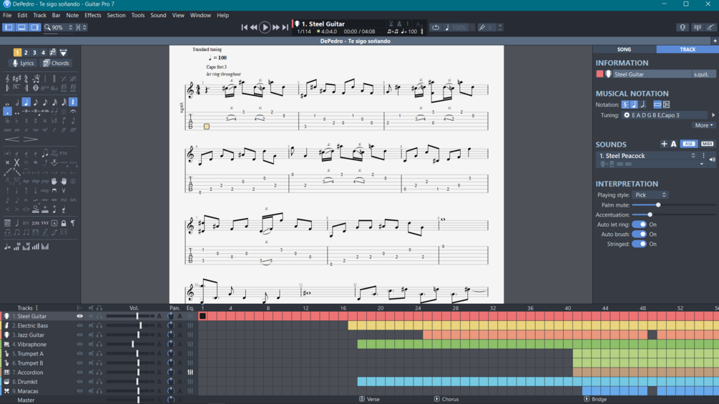Go to the last bar
This screenshot has height=404, width=719.
tap(285, 27)
